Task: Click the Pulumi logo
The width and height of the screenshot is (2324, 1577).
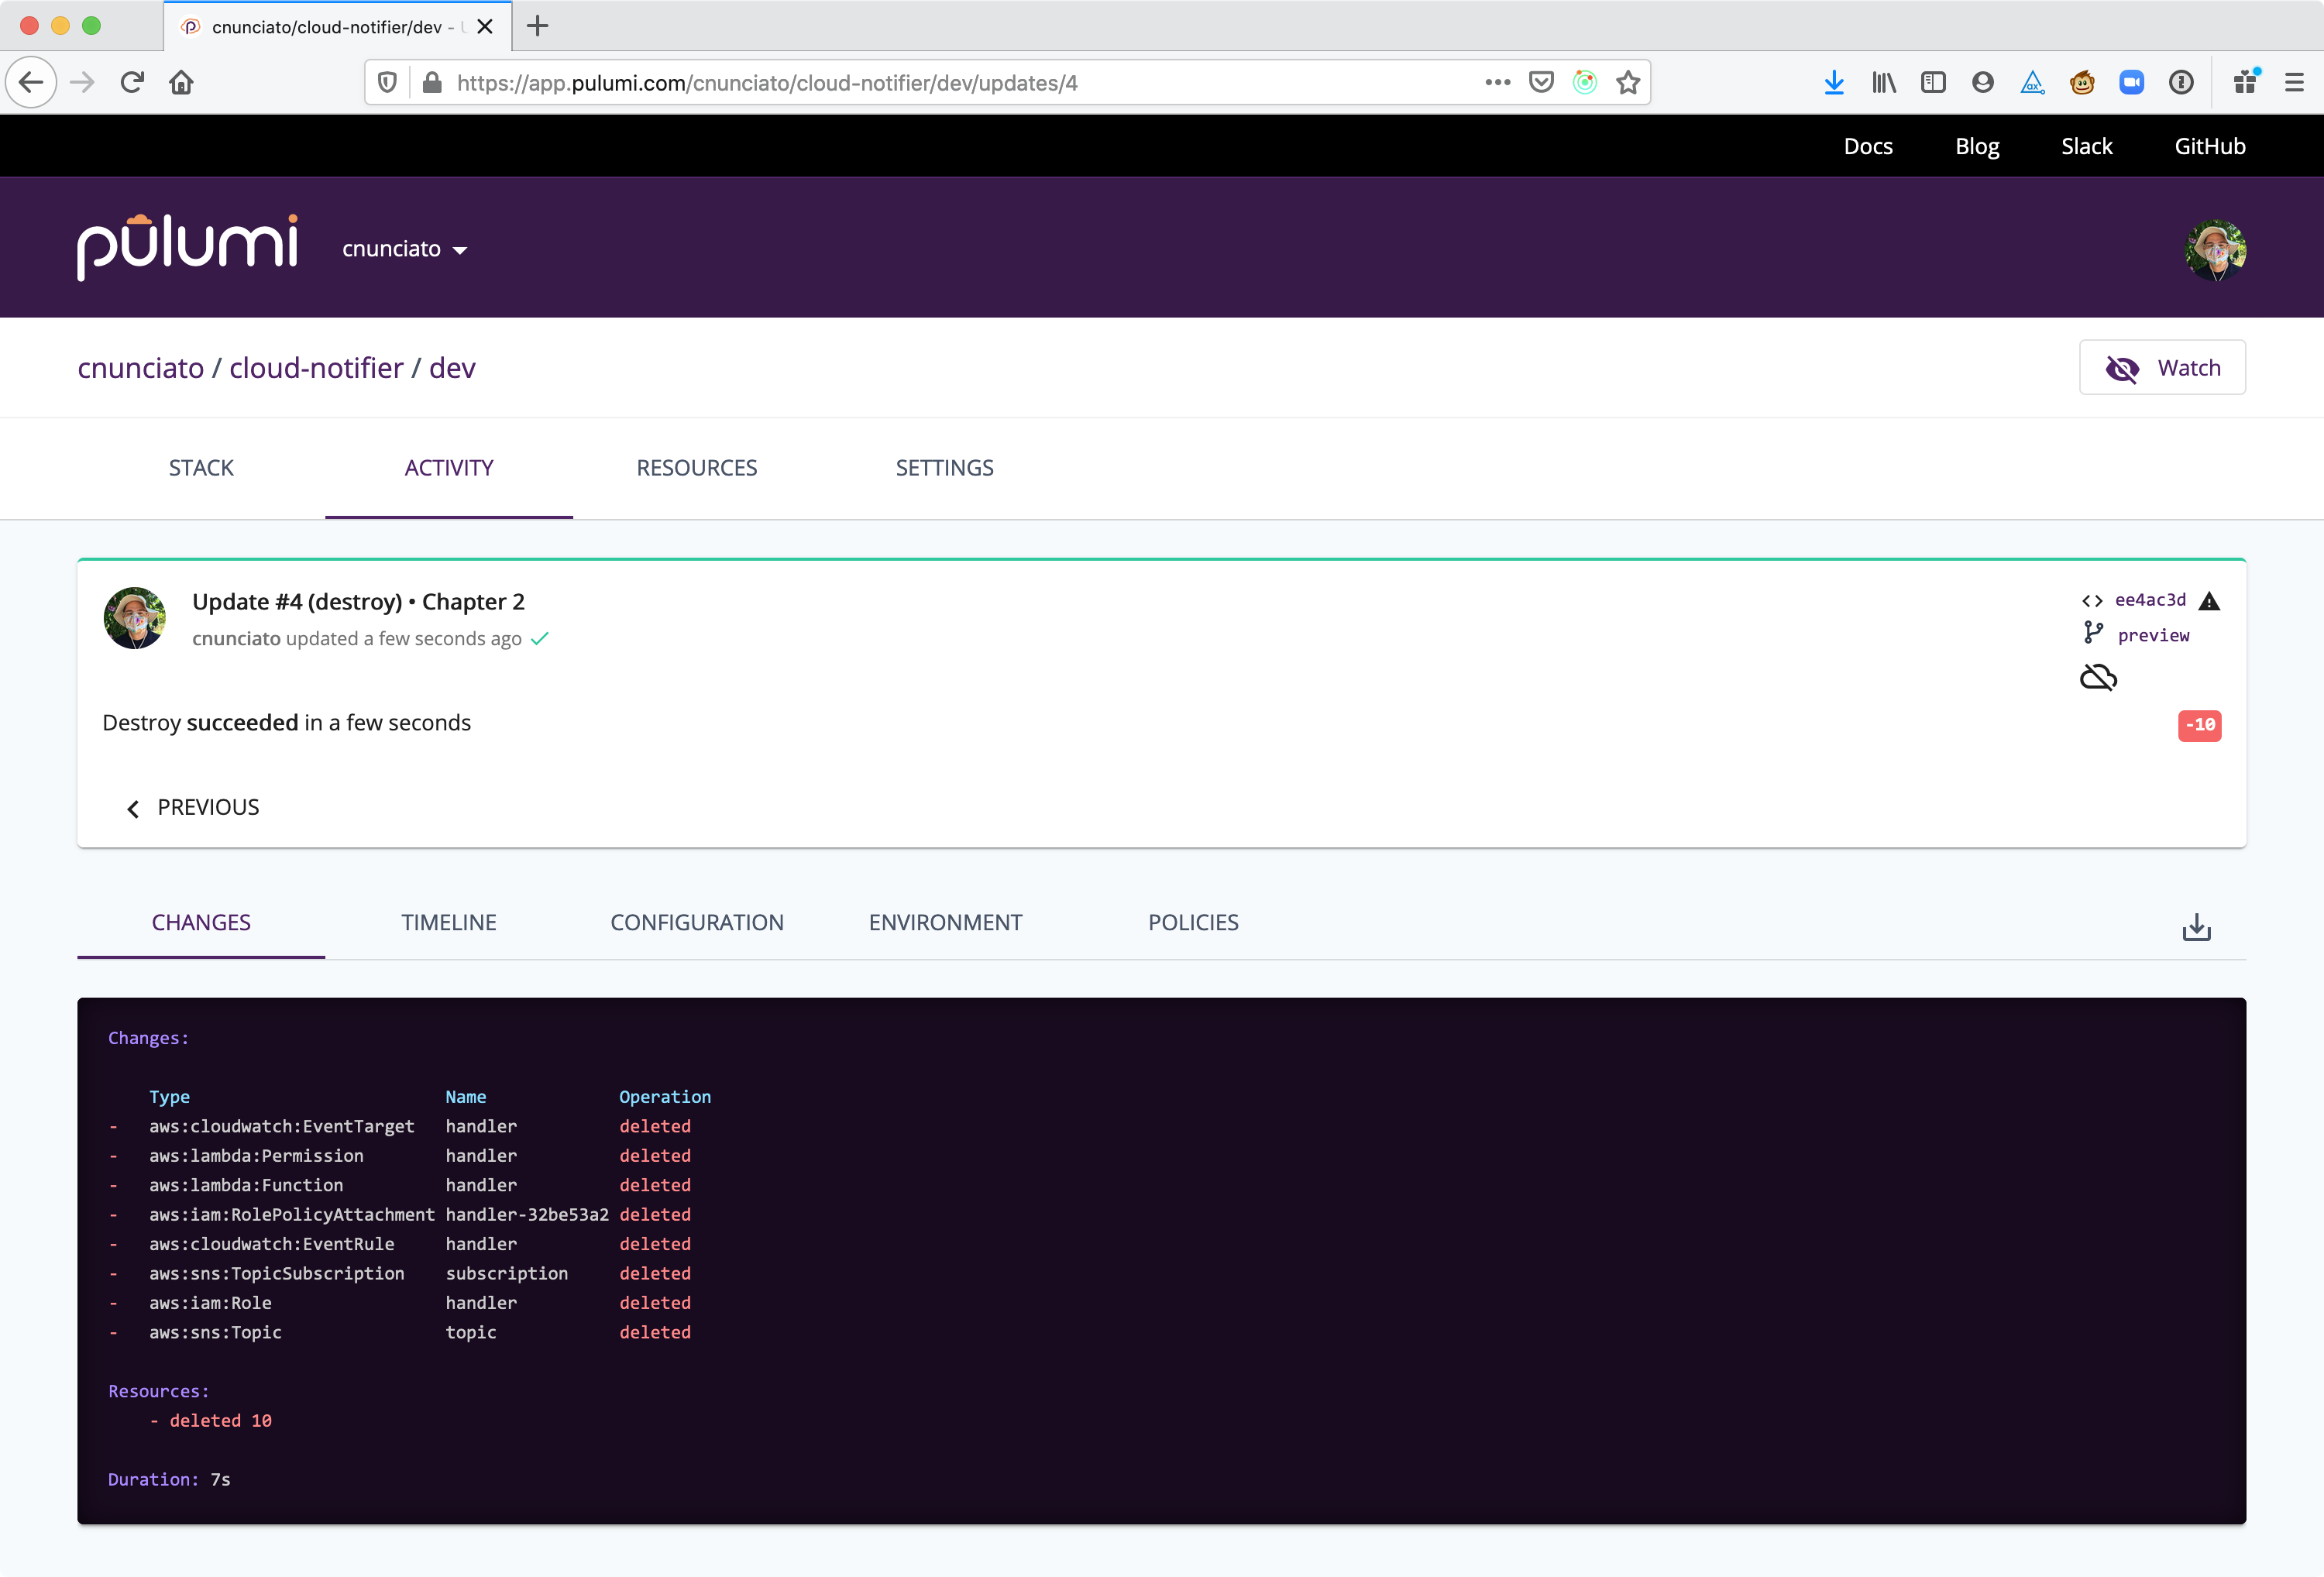Action: coord(187,247)
